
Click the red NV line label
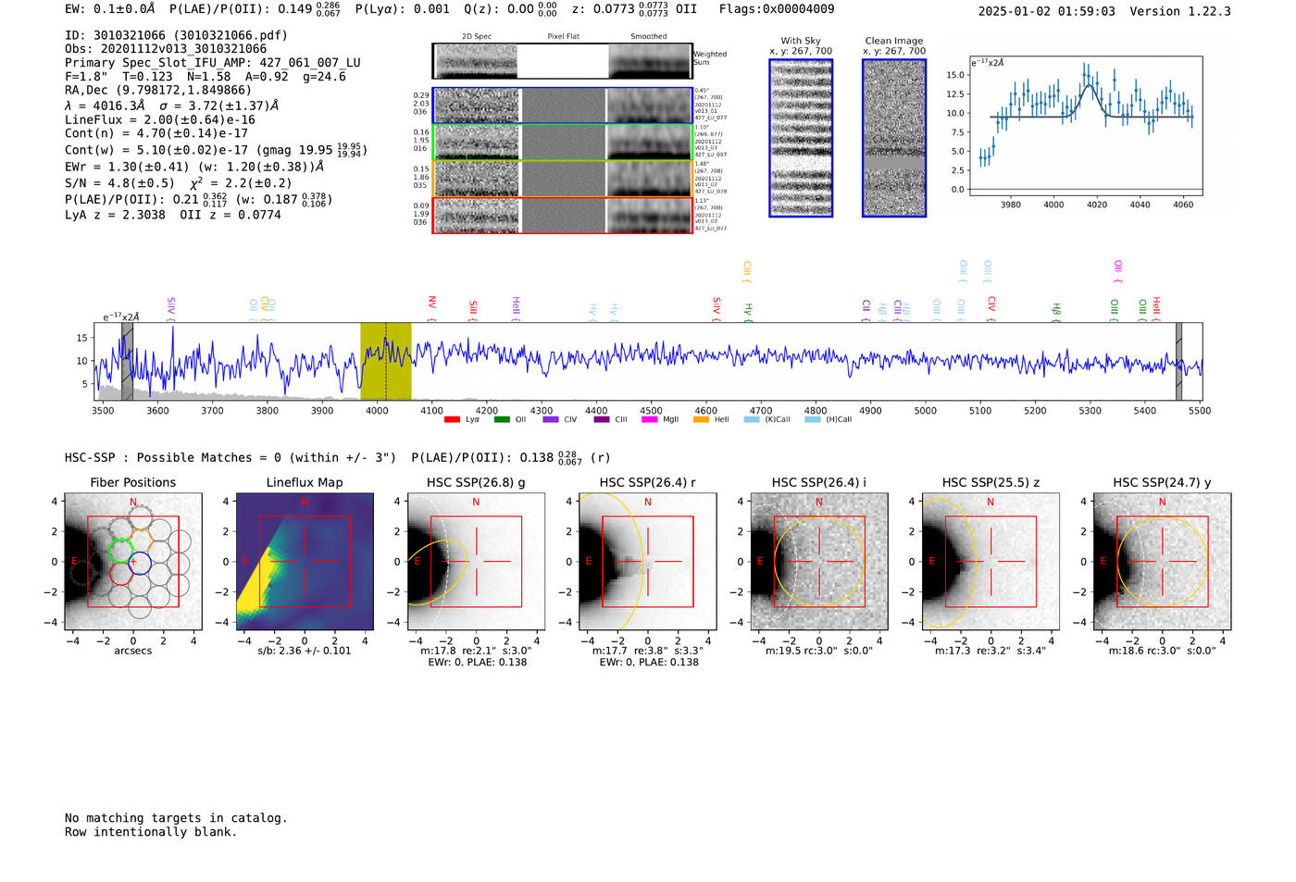pos(432,307)
